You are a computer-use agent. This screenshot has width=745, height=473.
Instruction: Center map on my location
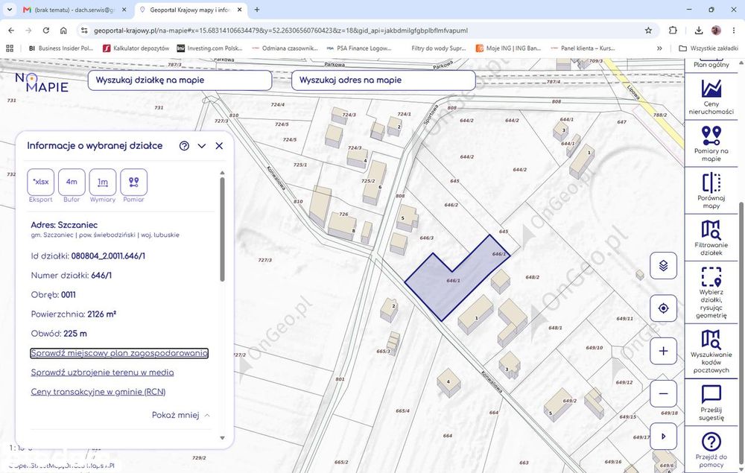pos(663,308)
